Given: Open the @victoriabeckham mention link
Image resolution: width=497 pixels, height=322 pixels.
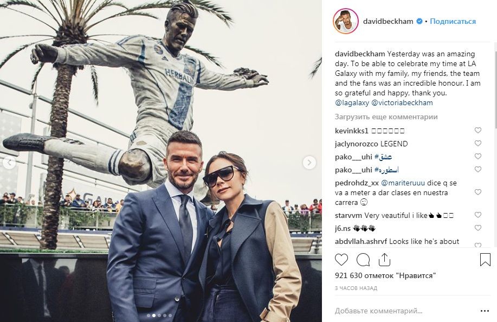Looking at the screenshot, I should coord(402,102).
